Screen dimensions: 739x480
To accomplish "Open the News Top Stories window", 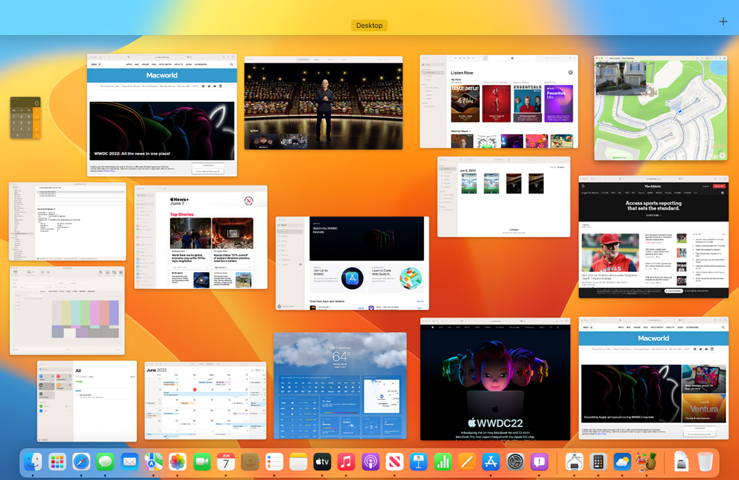I will click(201, 237).
